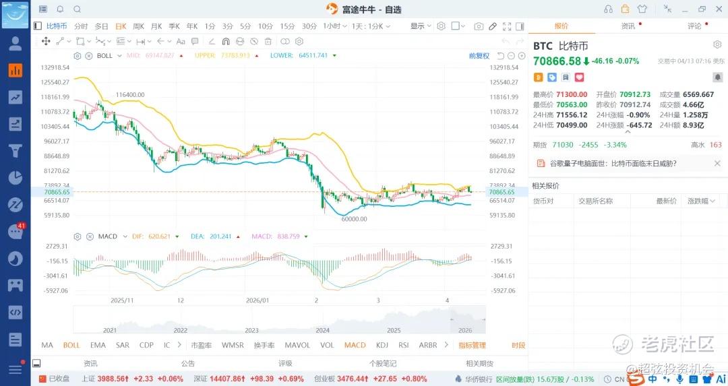
Task: Select the 周K chart period tab
Action: coord(139,26)
